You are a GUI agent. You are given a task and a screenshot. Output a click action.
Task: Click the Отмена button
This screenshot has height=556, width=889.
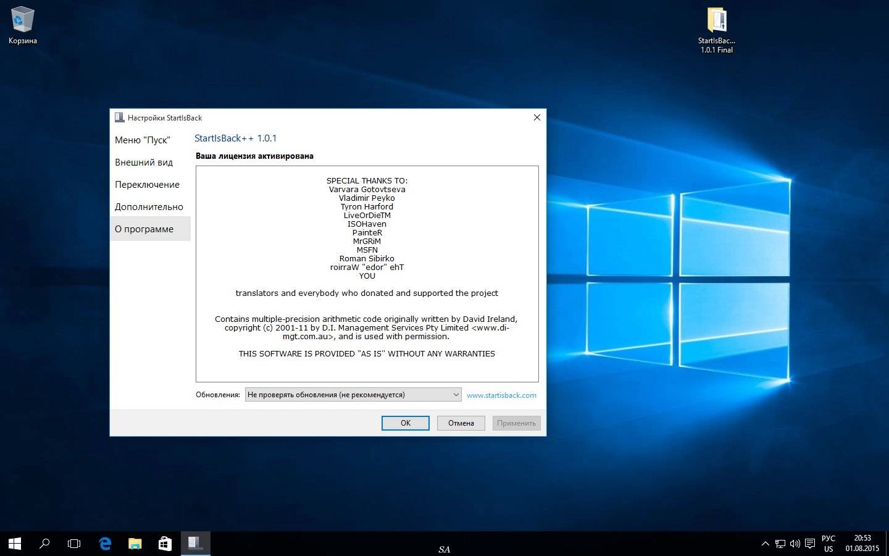[461, 423]
